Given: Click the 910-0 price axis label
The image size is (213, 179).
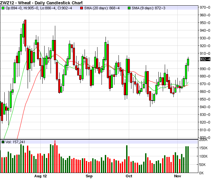Looking at the screenshot, I should tap(205, 53).
